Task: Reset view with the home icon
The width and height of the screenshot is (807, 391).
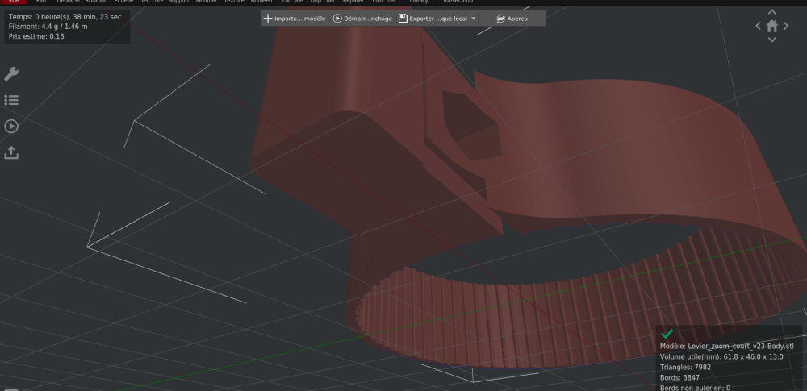Action: tap(771, 26)
